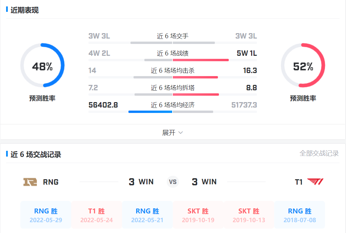Click the 近 6 场场均经济 blue bar

[x=150, y=112]
